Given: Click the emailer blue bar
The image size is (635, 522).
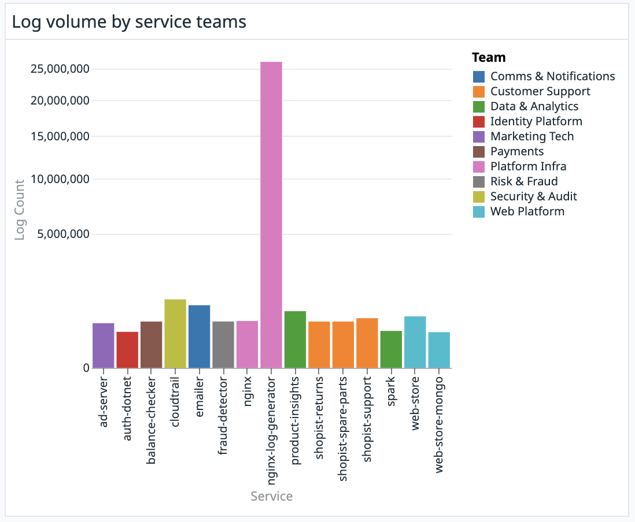Looking at the screenshot, I should click(x=199, y=337).
